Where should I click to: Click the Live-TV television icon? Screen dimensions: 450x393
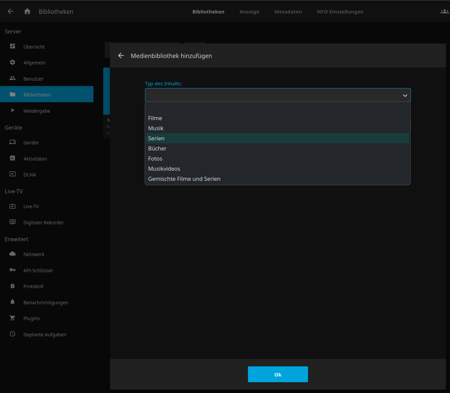(x=12, y=206)
